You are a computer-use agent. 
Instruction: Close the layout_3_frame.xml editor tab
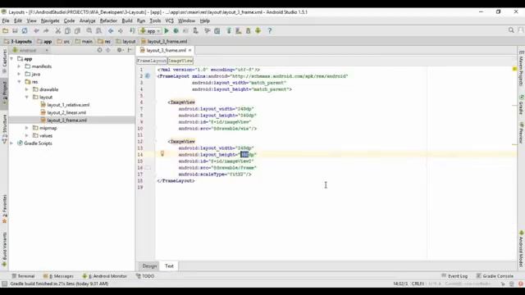click(x=189, y=50)
